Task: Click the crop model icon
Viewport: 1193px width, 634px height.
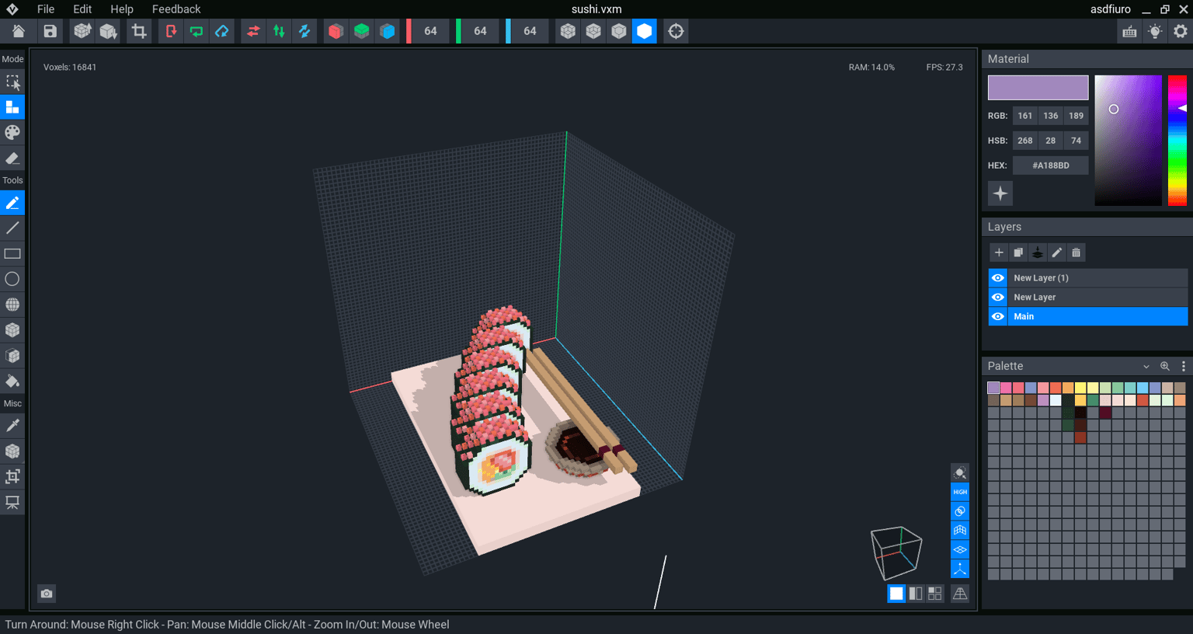Action: [139, 31]
